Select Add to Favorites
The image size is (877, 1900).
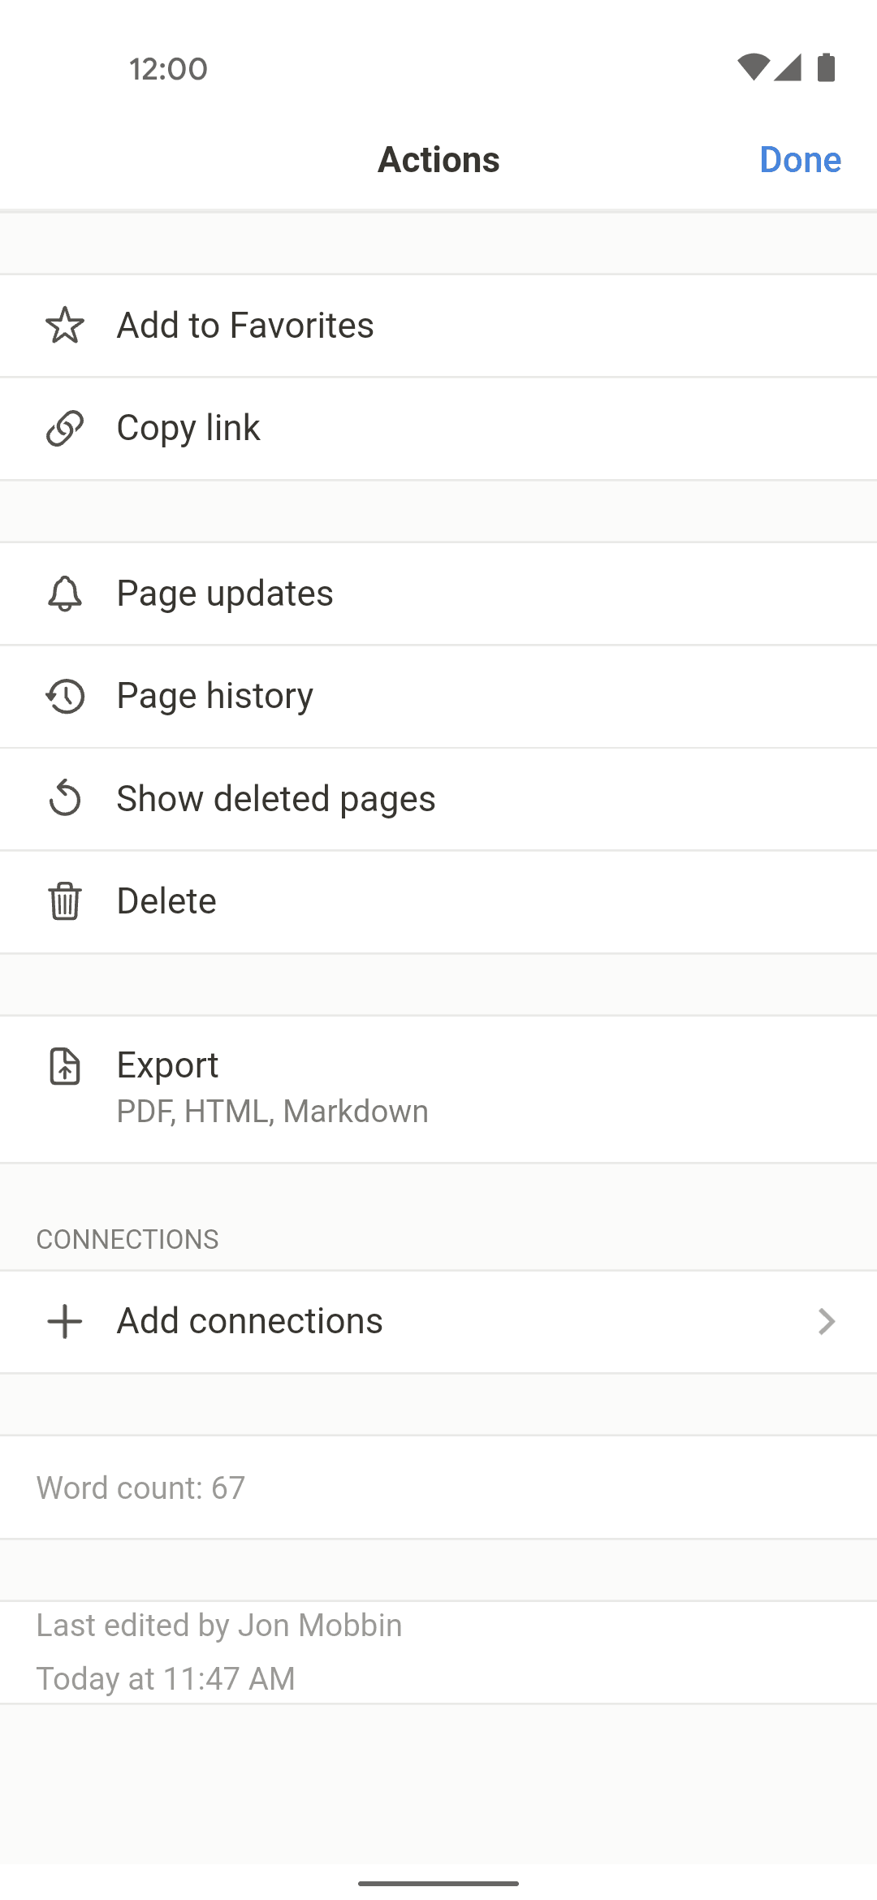point(245,326)
